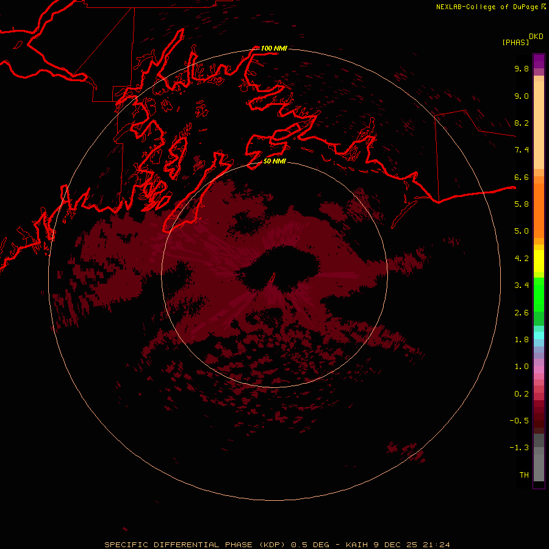
Task: Click the TH label on the color scale
Action: coord(524,475)
